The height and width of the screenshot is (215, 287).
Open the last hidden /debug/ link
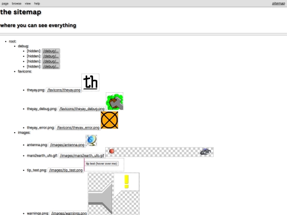tap(51, 66)
